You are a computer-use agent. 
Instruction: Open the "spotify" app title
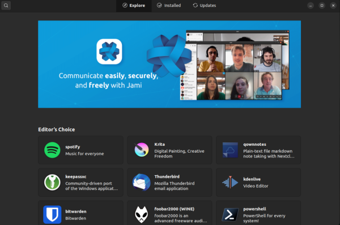pyautogui.click(x=73, y=147)
